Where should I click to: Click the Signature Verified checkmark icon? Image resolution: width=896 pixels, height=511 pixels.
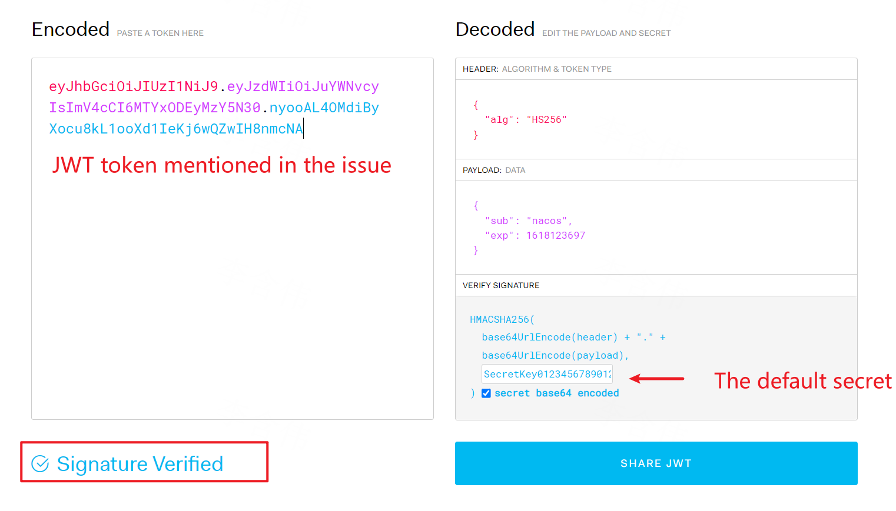point(39,464)
